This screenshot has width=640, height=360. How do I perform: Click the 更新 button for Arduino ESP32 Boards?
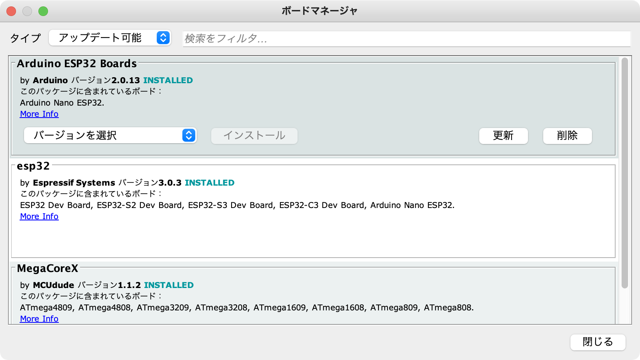tap(503, 136)
